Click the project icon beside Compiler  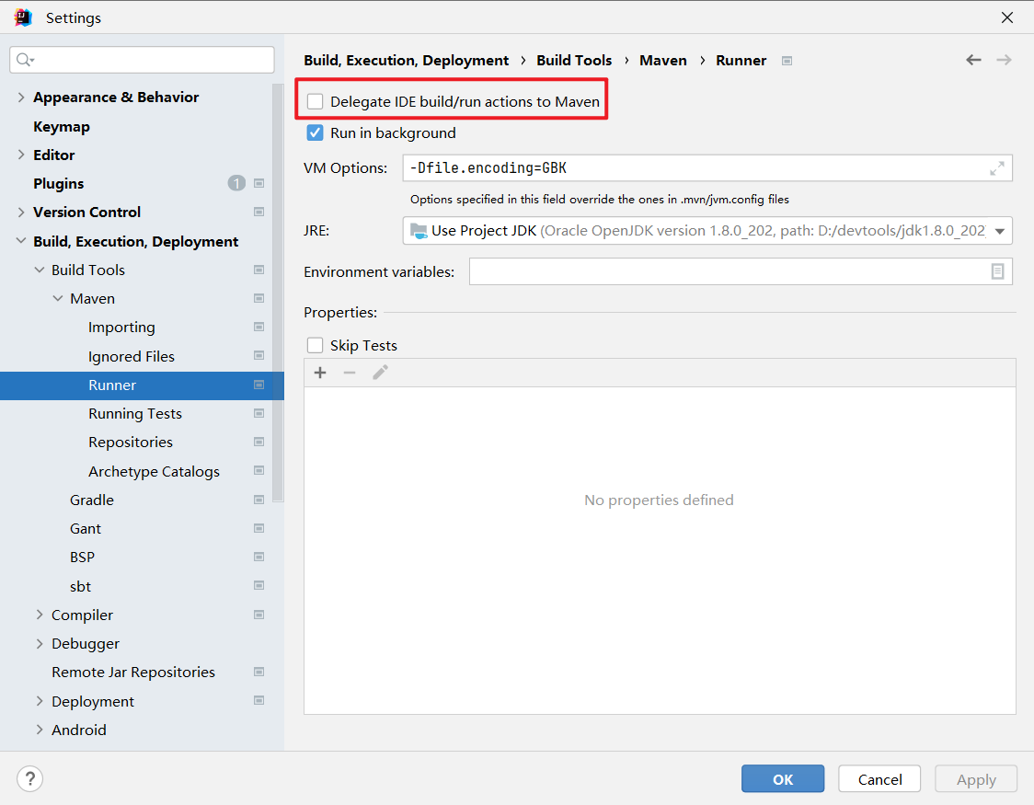[x=259, y=615]
